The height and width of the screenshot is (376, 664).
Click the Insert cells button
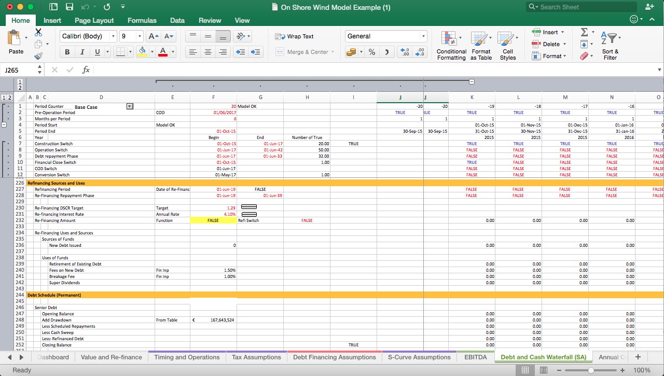(548, 32)
